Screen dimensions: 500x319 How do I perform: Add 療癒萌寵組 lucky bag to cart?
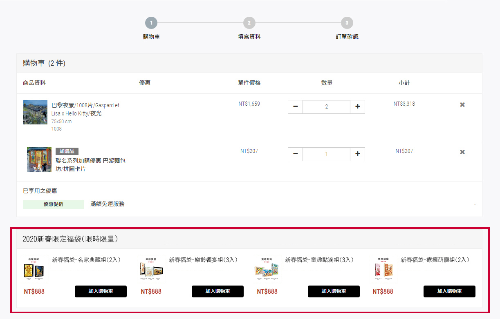coord(449,291)
